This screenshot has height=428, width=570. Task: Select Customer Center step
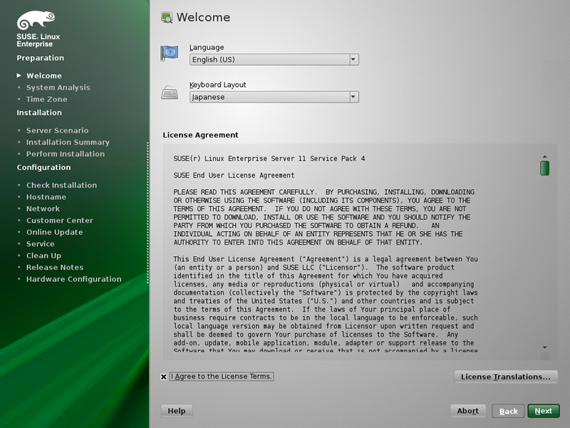60,220
